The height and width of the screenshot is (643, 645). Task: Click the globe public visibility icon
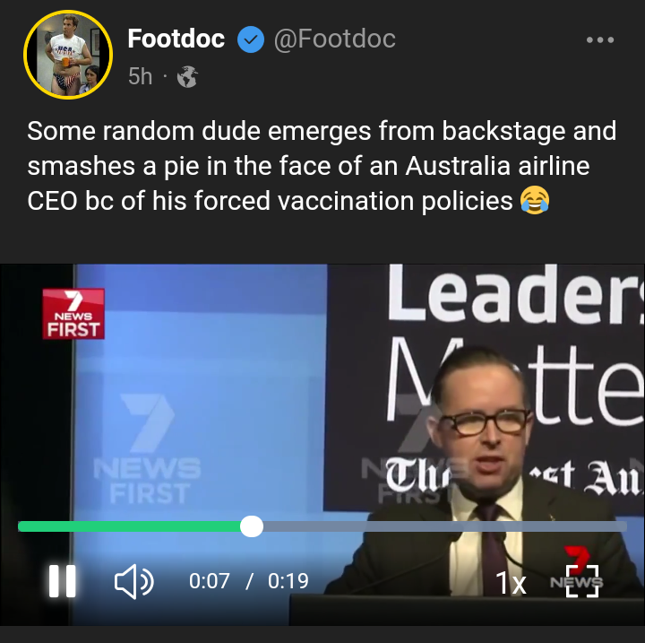[x=187, y=76]
